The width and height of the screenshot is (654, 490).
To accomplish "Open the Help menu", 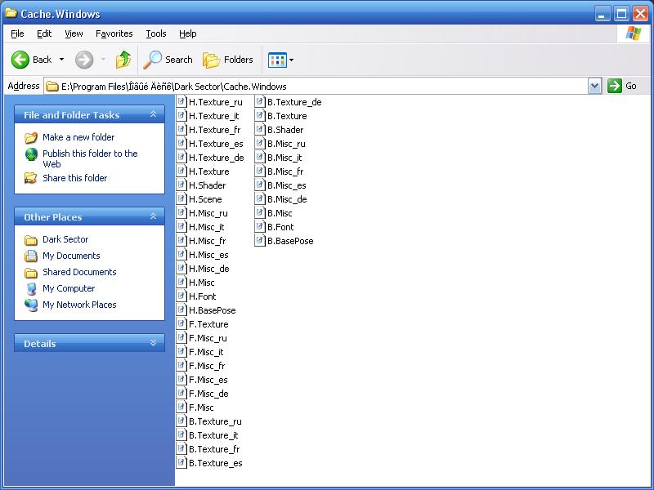I will tap(188, 33).
